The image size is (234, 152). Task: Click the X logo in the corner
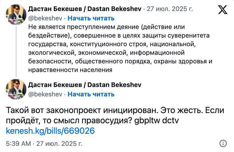pyautogui.click(x=222, y=10)
